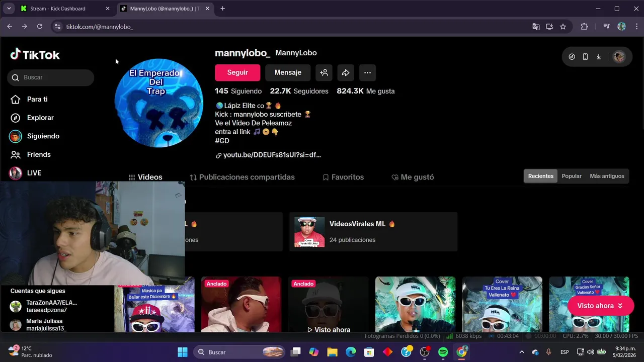Click the Buscar search field in TikTok

(x=51, y=77)
